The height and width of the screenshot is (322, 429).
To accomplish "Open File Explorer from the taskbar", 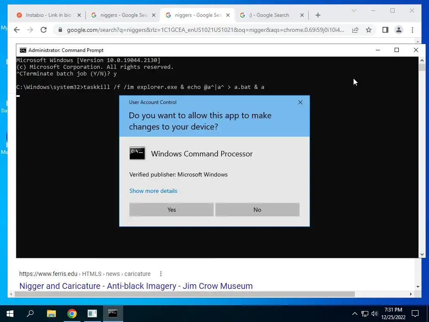I will point(51,314).
